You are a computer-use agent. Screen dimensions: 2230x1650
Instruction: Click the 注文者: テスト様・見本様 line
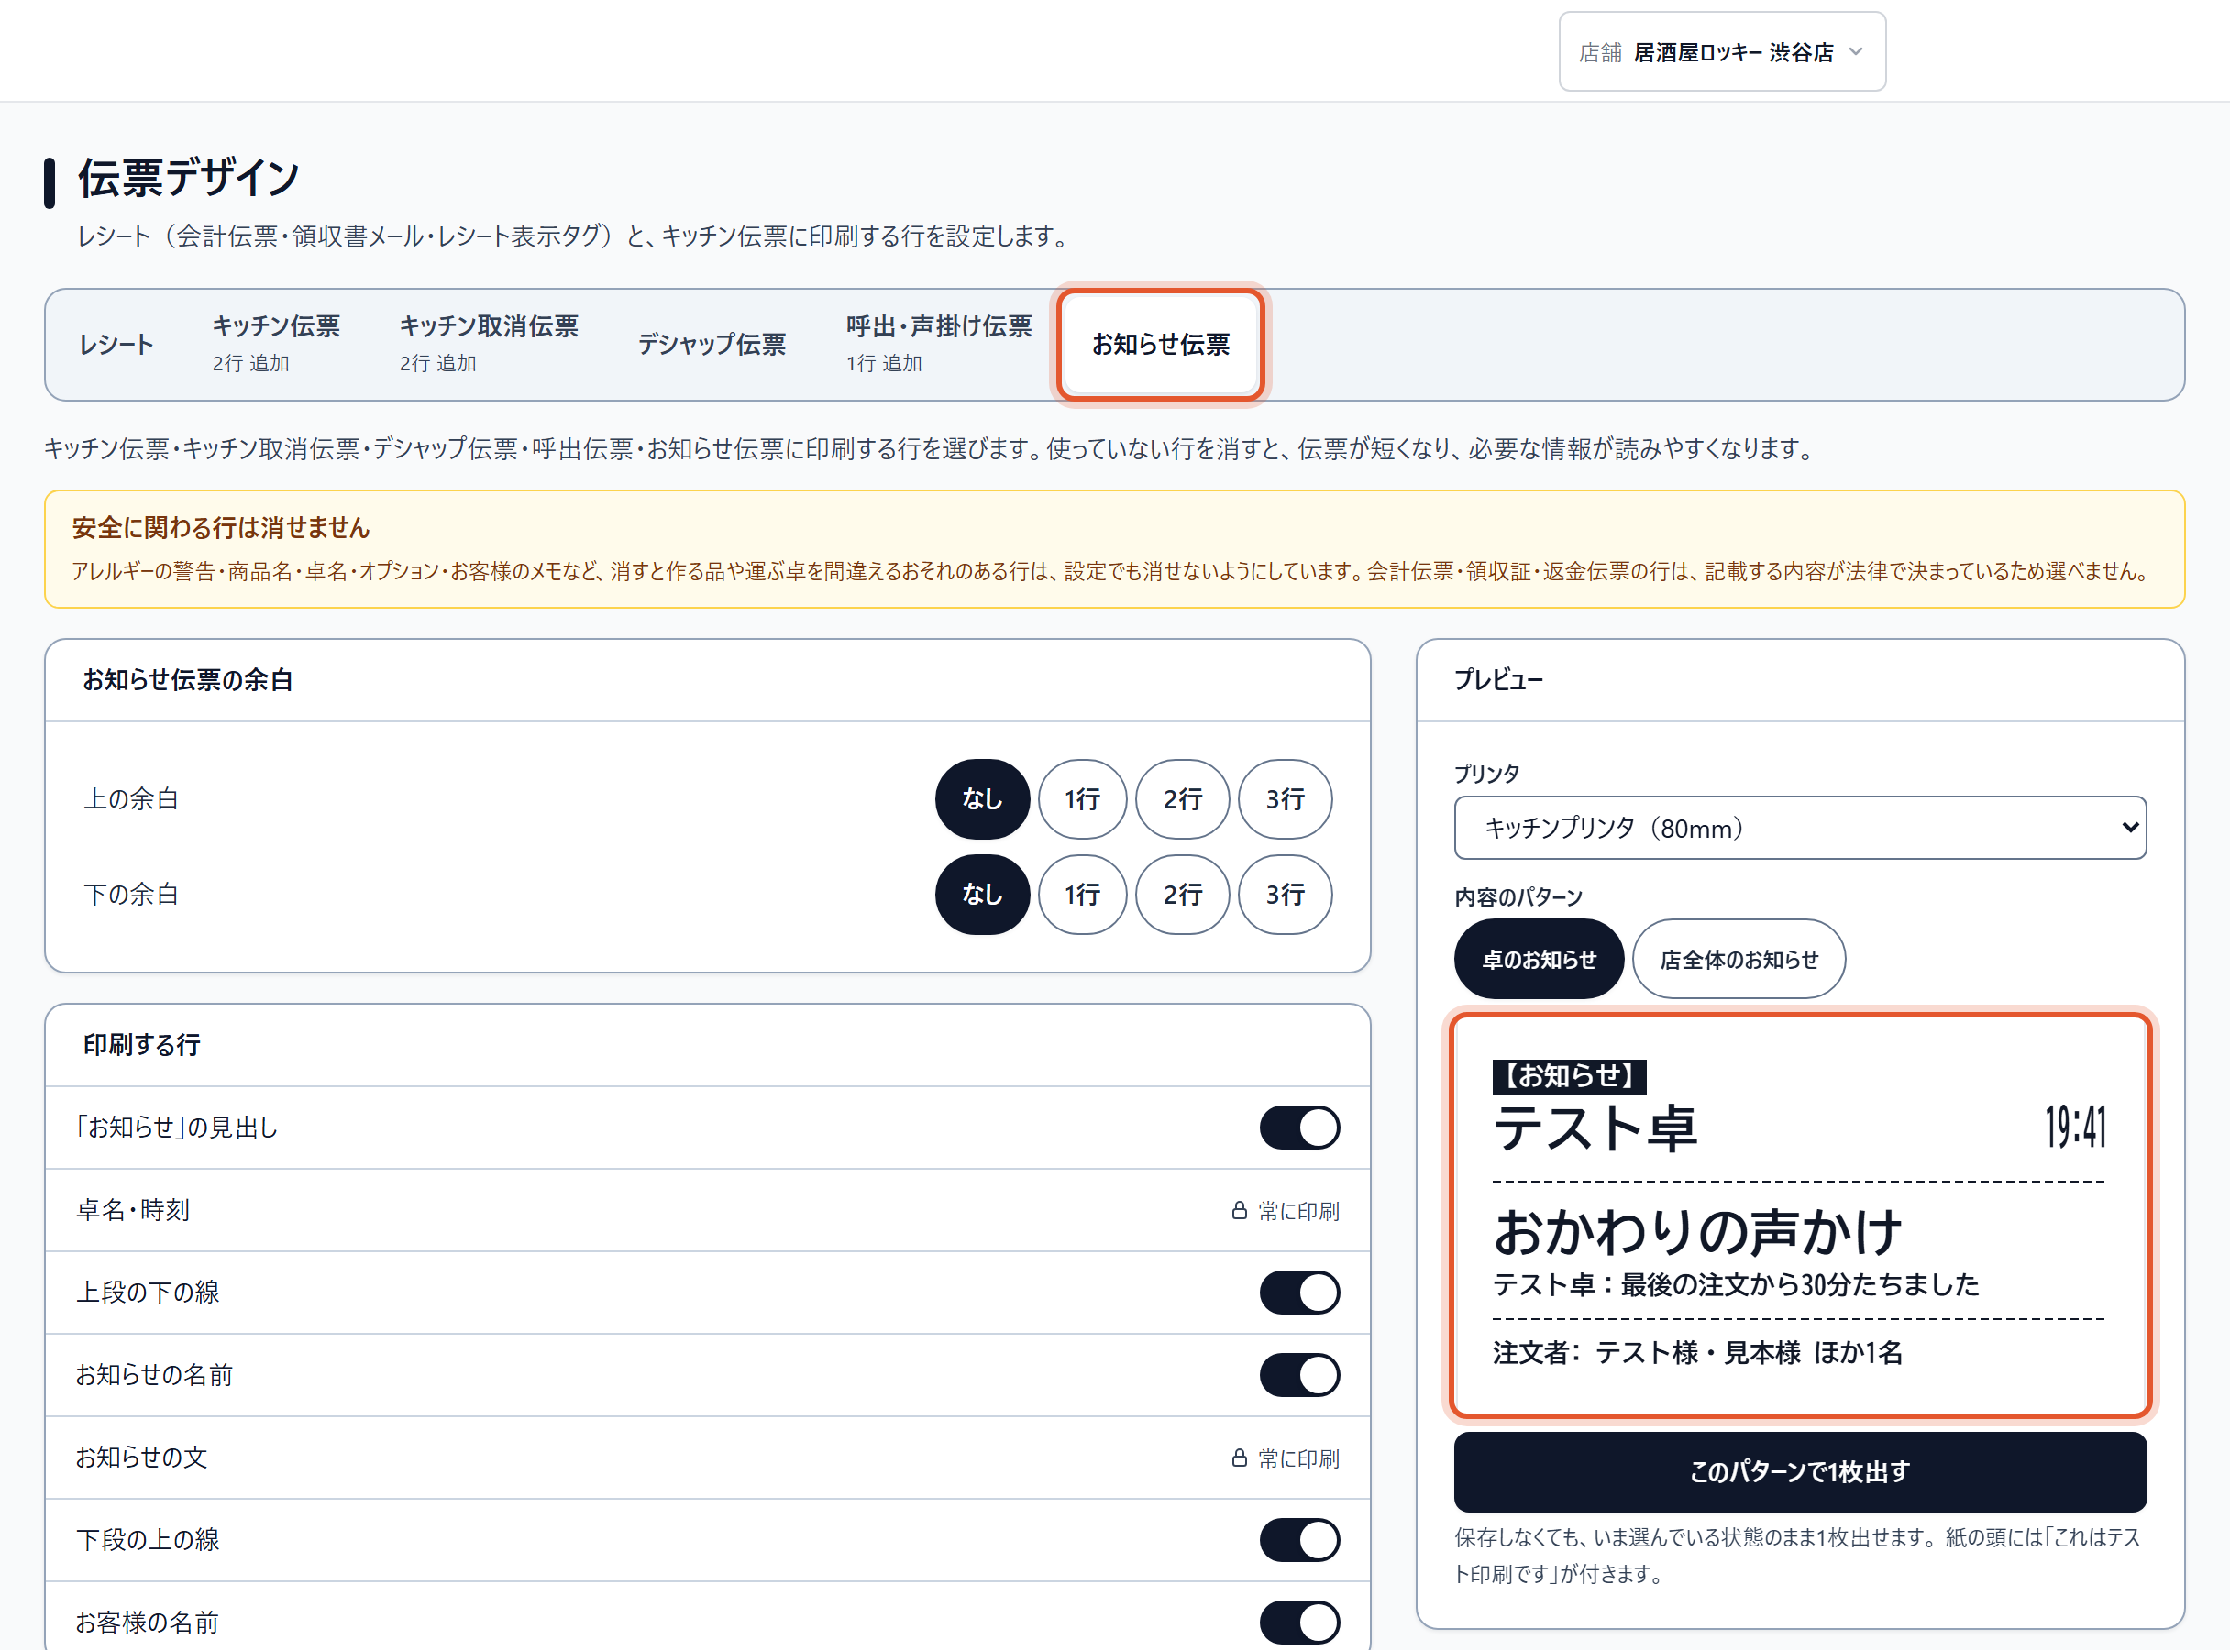coord(1697,1353)
